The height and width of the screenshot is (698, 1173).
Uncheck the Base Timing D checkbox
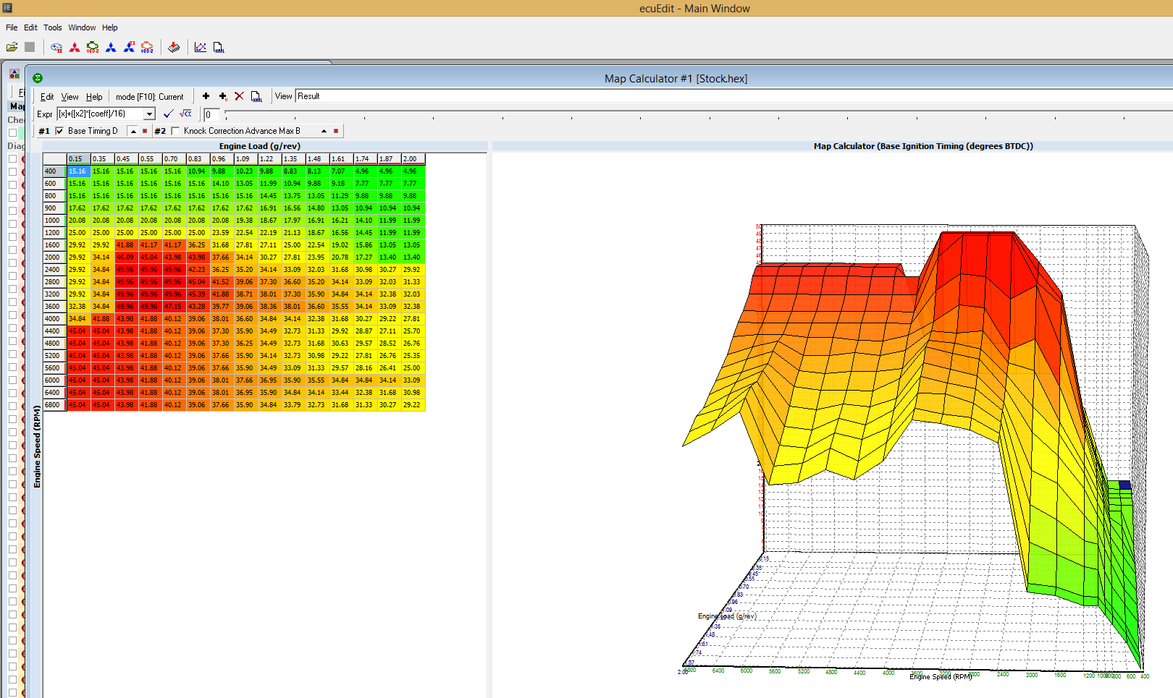[x=59, y=131]
